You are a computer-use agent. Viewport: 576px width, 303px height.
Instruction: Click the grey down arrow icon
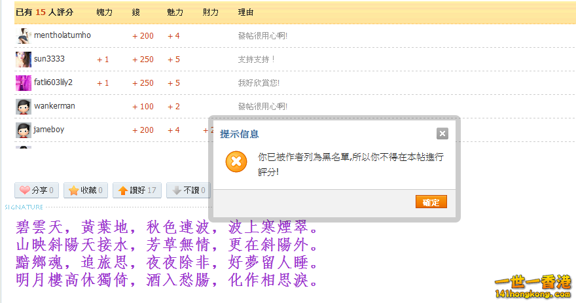pos(177,190)
